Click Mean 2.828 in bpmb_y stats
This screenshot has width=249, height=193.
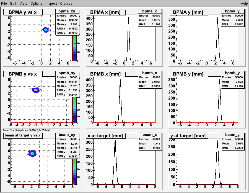(232, 82)
